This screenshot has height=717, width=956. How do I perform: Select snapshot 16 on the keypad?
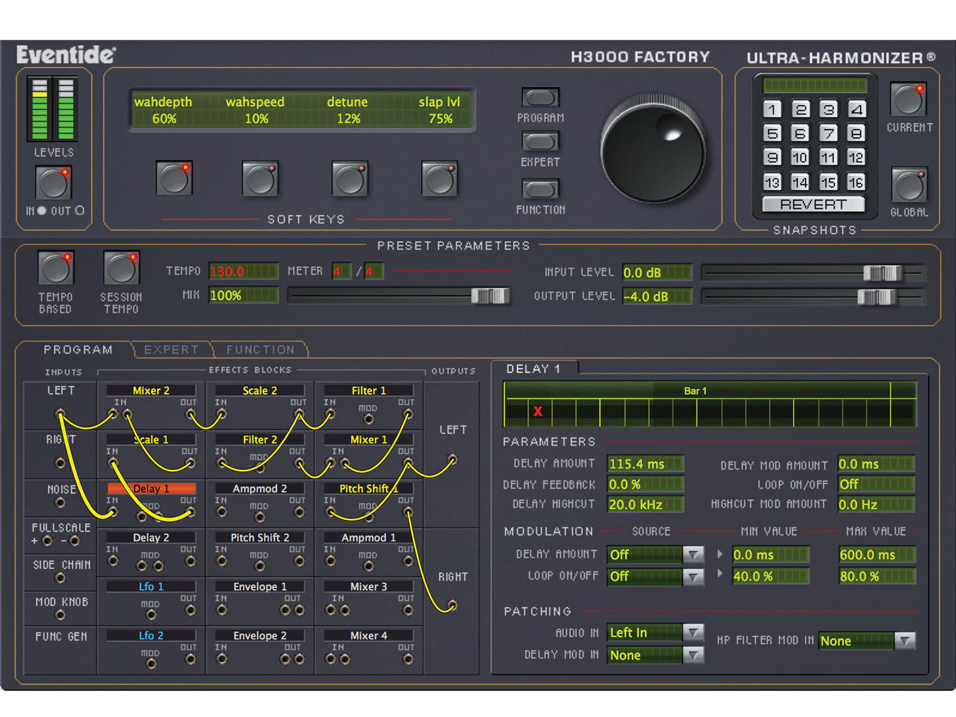click(x=856, y=182)
